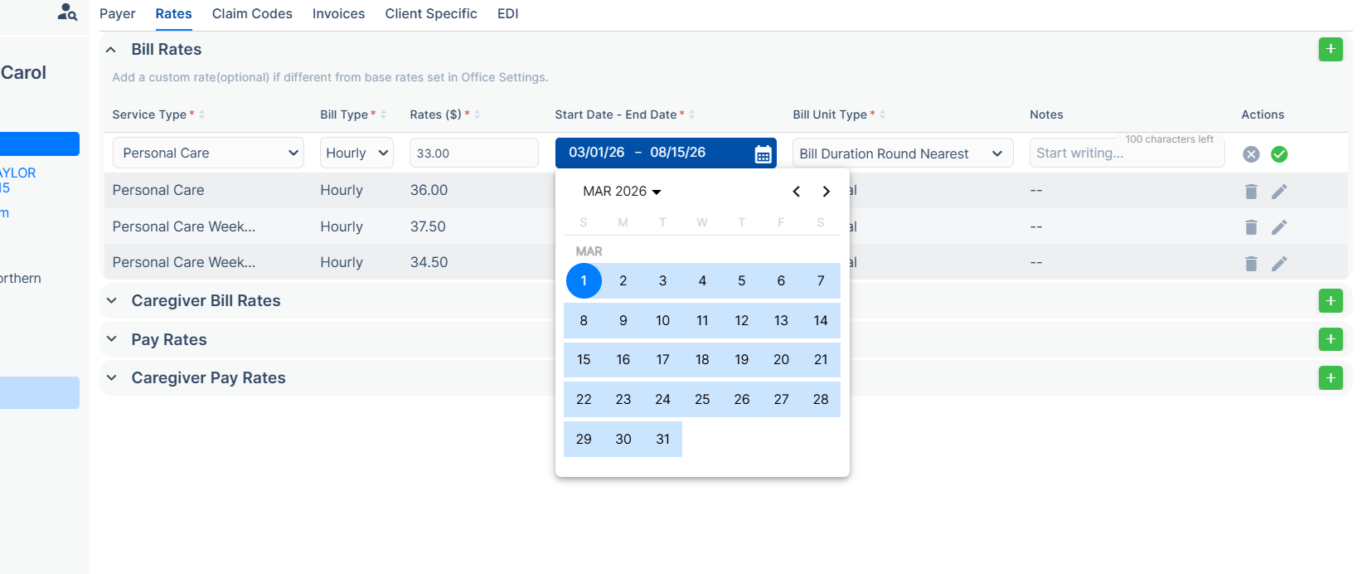Open the Bill Unit Type dropdown
The image size is (1362, 574).
[x=903, y=153]
